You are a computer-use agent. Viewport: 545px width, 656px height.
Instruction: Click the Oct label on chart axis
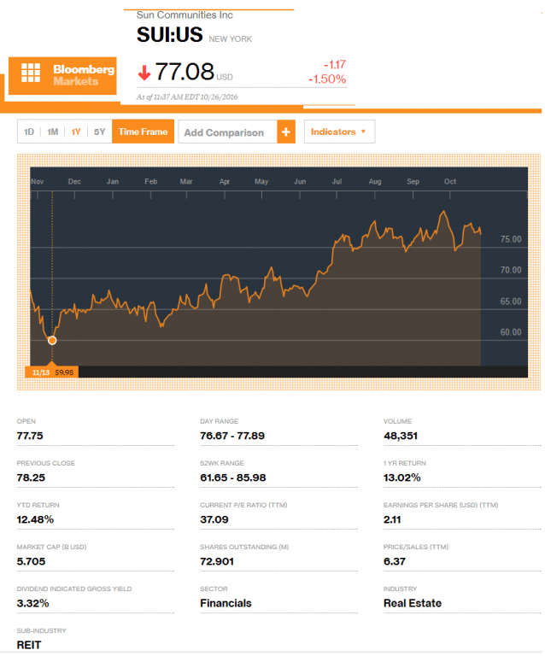click(x=450, y=182)
